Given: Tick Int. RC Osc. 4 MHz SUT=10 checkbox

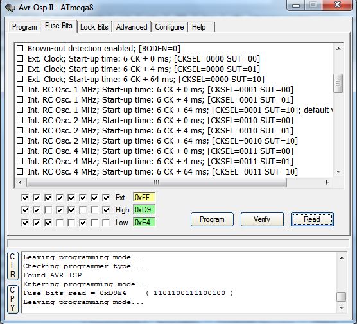Looking at the screenshot, I should tap(20, 171).
